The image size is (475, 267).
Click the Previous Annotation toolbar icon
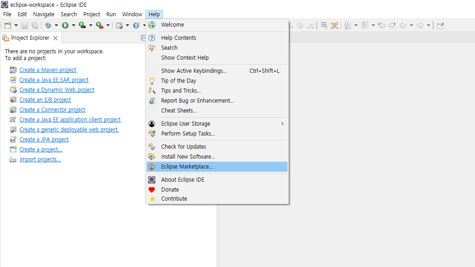coord(365,25)
